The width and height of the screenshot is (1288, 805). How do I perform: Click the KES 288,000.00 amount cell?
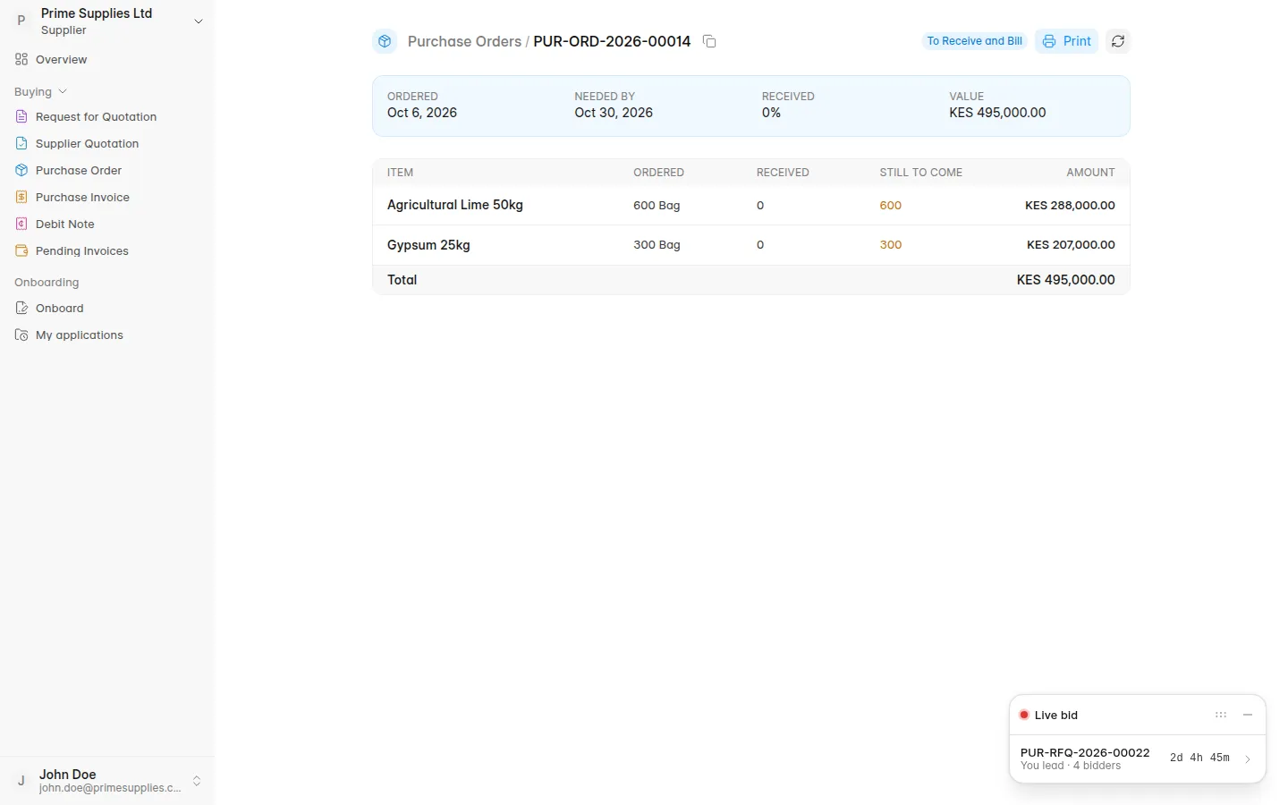[x=1070, y=205]
